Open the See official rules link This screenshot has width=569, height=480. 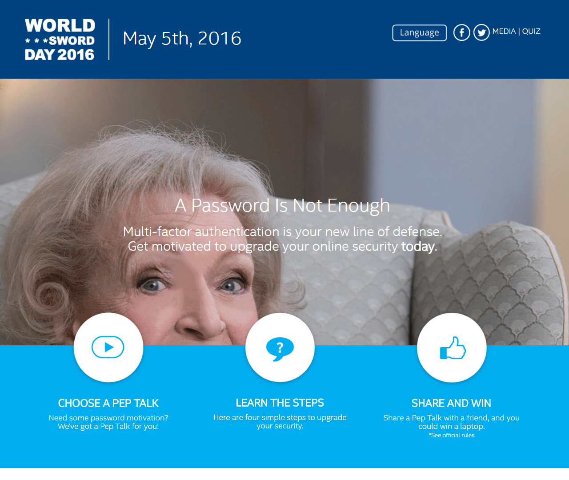[452, 436]
